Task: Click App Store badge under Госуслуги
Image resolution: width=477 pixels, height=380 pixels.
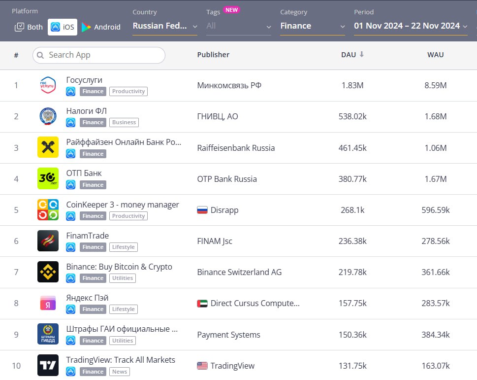Action: [x=70, y=91]
